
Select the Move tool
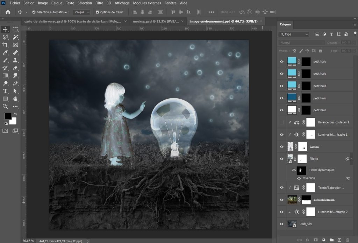coord(5,29)
